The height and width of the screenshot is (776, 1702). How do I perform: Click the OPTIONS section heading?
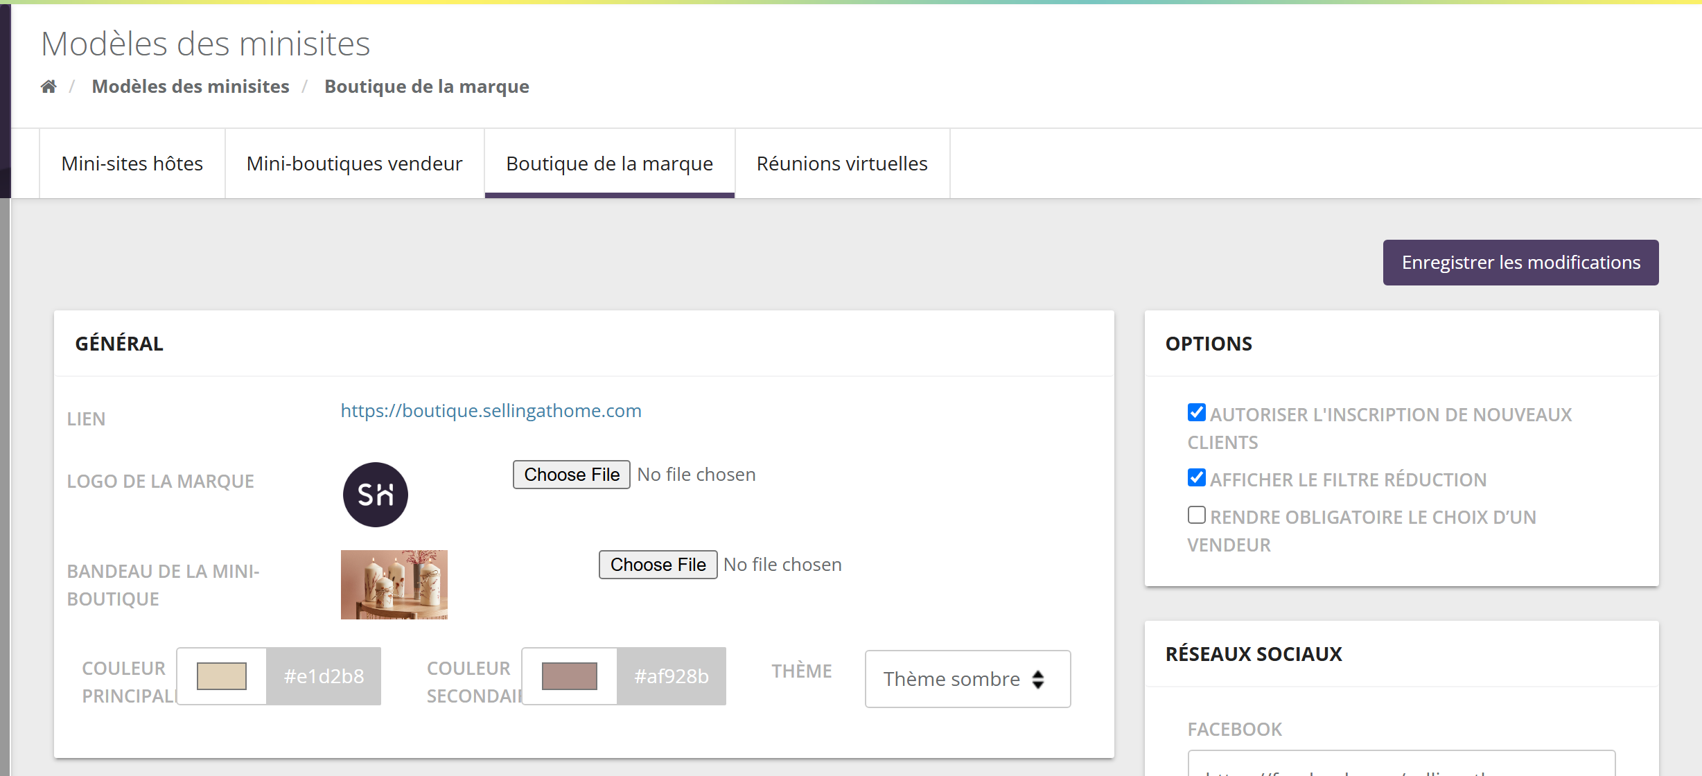[x=1209, y=344]
